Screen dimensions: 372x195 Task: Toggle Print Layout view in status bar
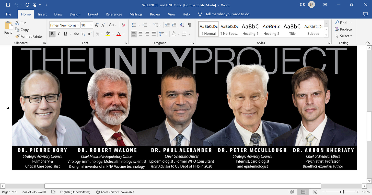[303, 192]
